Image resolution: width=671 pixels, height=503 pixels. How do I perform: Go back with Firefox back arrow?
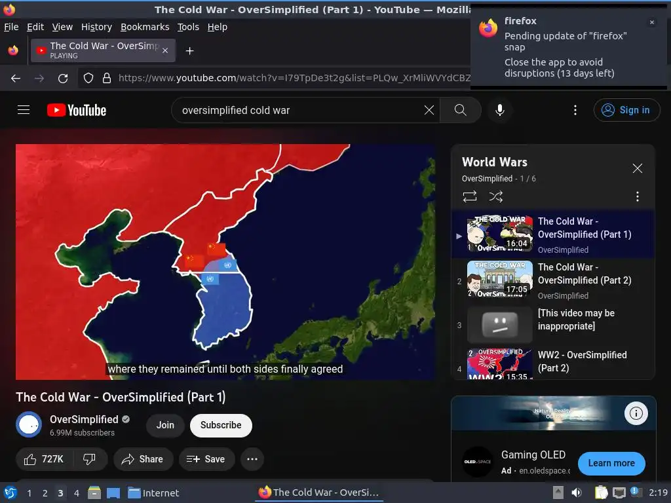(16, 79)
